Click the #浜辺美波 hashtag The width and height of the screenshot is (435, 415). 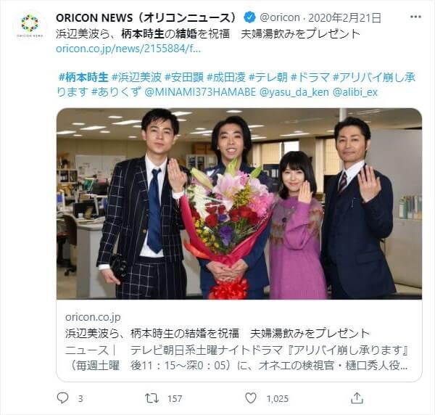(x=136, y=78)
